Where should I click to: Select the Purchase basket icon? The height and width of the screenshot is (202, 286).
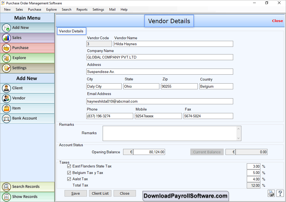click(x=7, y=48)
